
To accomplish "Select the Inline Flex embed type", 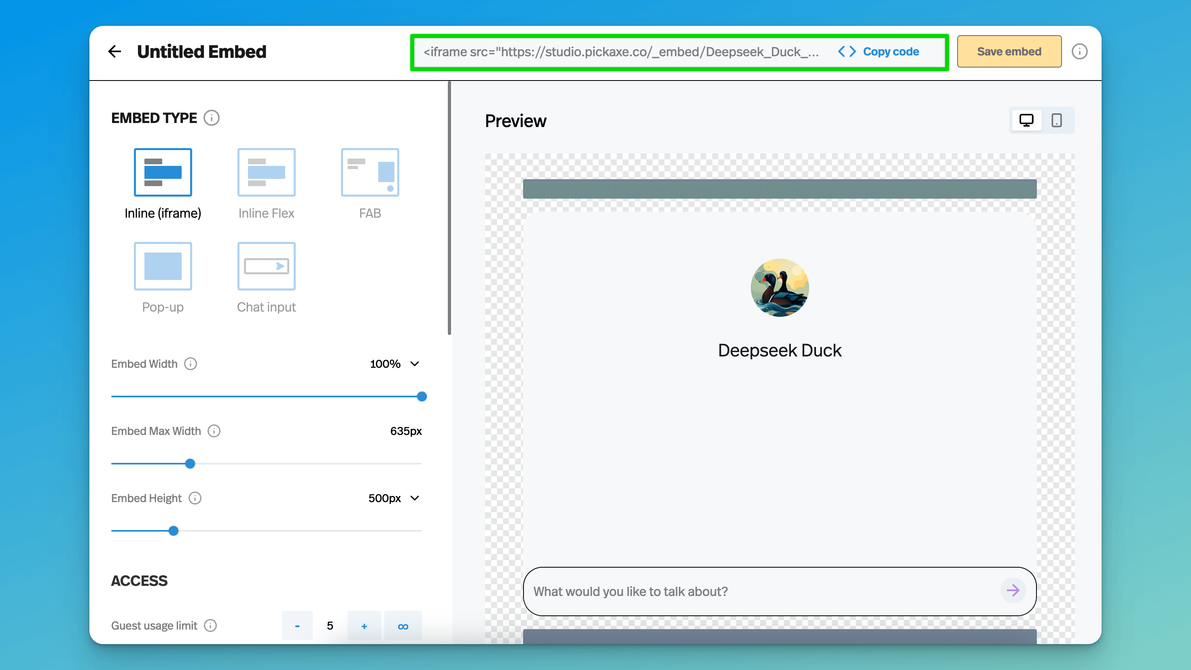I will coord(266,172).
